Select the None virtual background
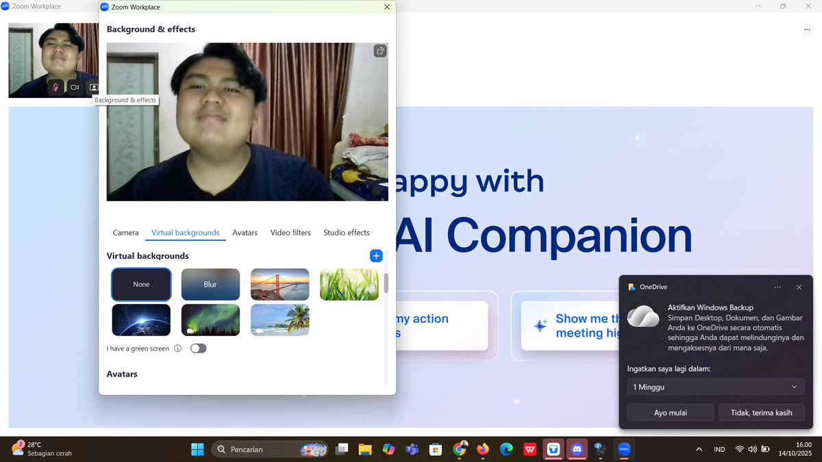The image size is (822, 462). pos(142,285)
